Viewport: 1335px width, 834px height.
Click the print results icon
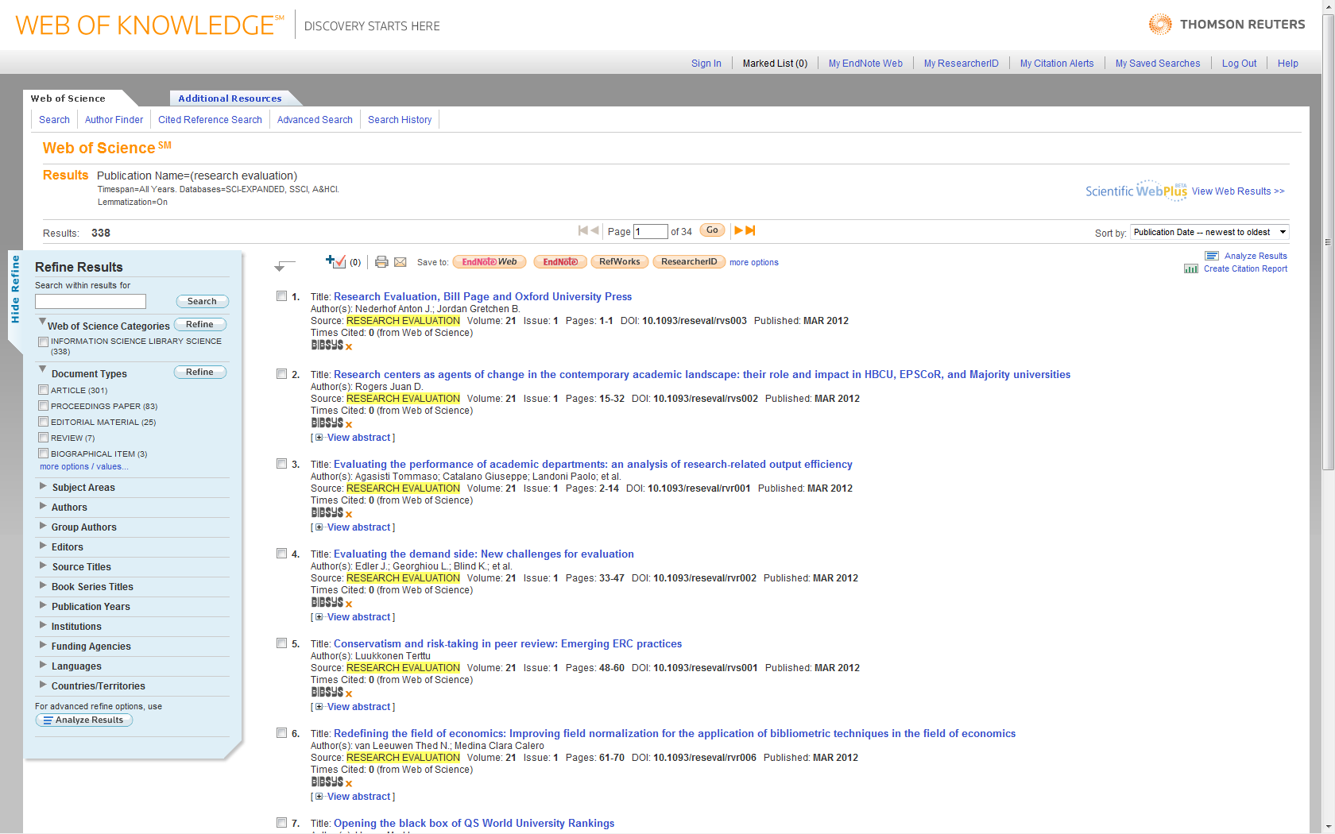[381, 262]
